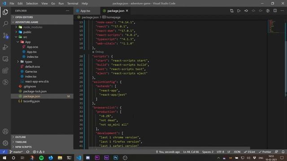Screen dimensions: 287x161
Task: Open the Selection menu
Action: [32, 4]
